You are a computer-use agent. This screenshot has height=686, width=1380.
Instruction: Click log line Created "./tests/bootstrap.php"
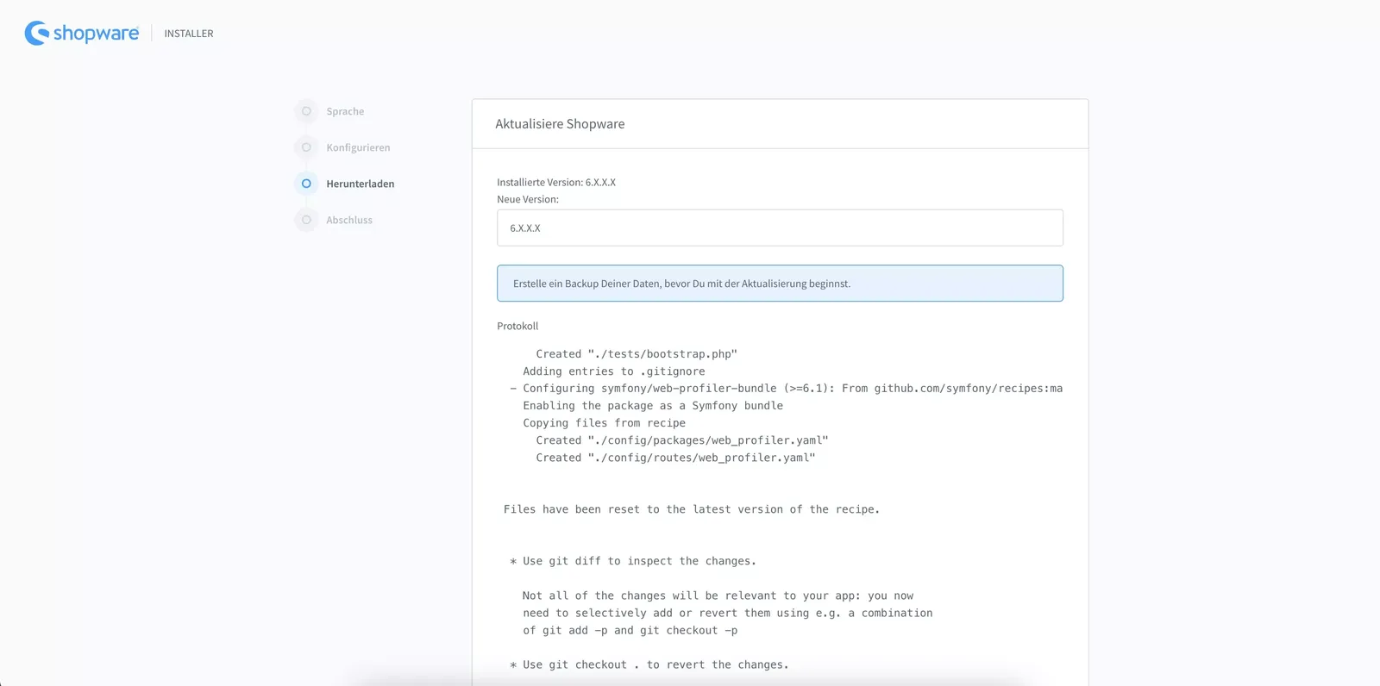tap(637, 354)
